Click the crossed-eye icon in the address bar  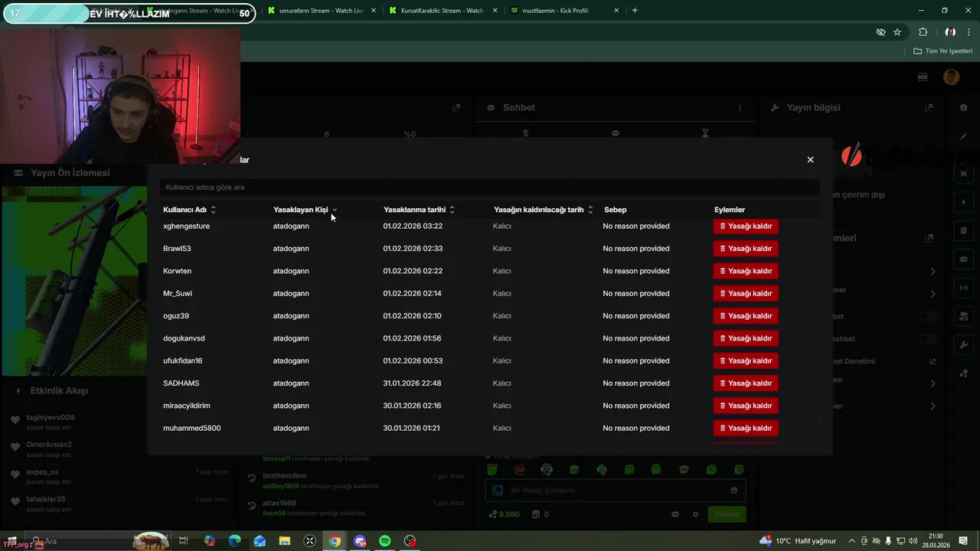(x=880, y=32)
